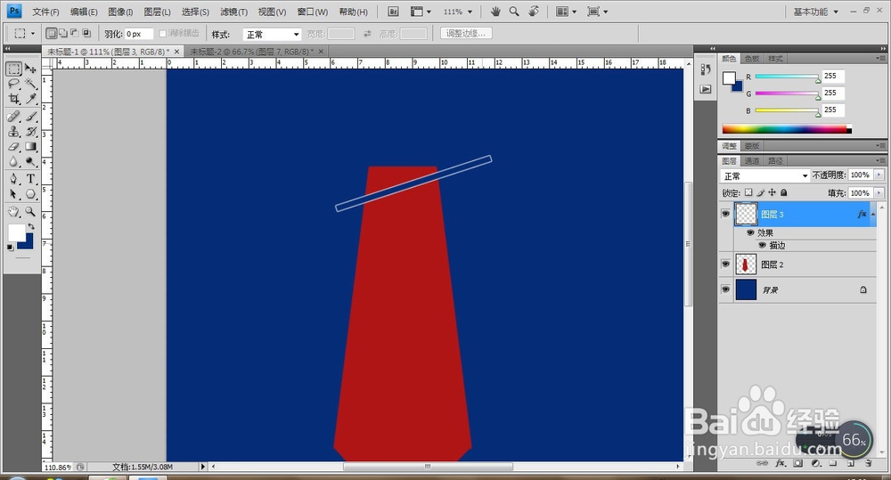
Task: Select the Eraser tool
Action: tap(14, 147)
